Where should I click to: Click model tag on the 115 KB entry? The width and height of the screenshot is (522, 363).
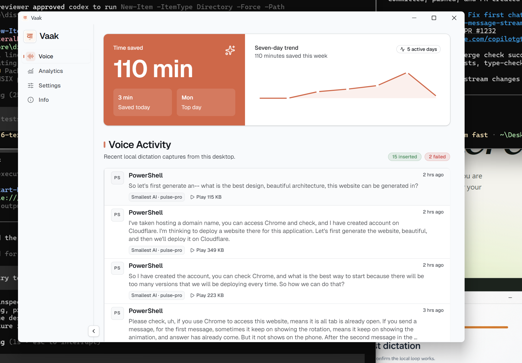157,197
